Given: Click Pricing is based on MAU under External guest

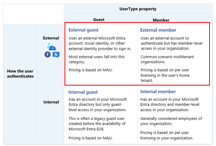Looking at the screenshot, I should tap(90, 70).
